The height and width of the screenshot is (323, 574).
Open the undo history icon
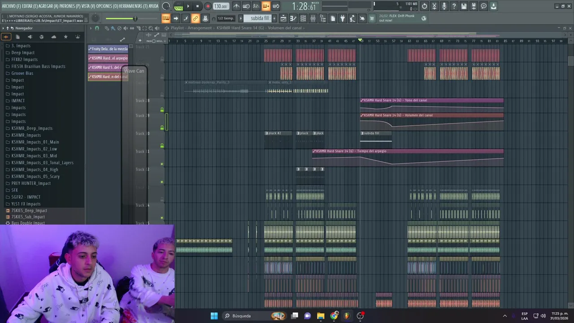point(424,6)
